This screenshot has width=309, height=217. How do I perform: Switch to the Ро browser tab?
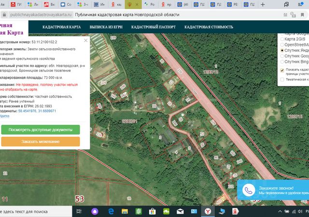(x=149, y=4)
